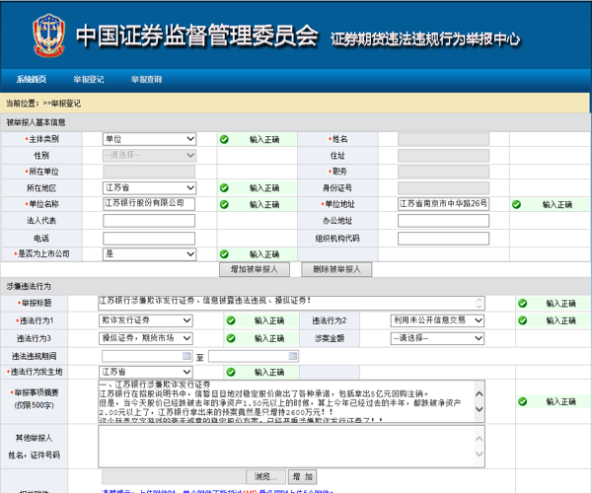Open start date calendar picker icon

[186, 356]
